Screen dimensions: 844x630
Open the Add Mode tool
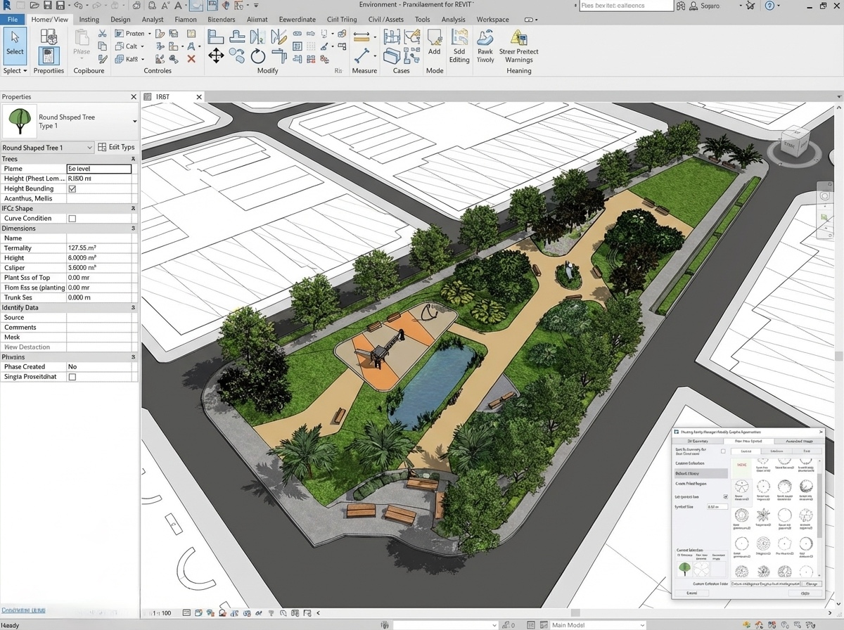435,44
